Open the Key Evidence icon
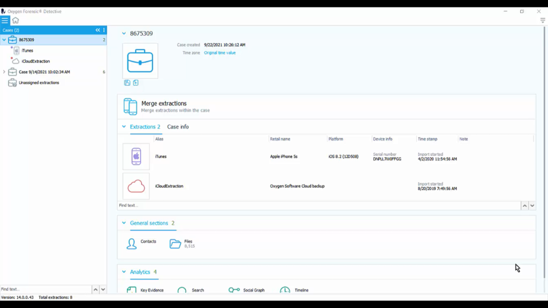The image size is (548, 308). [x=132, y=290]
